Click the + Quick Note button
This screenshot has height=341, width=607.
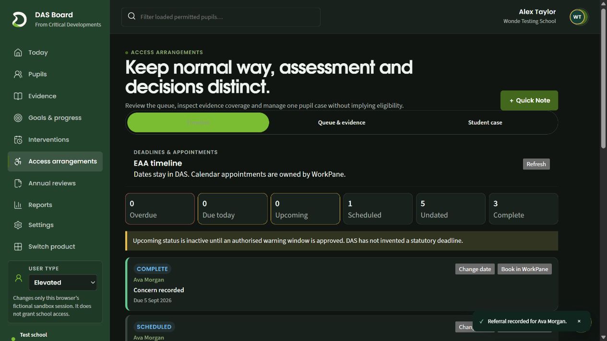point(529,101)
